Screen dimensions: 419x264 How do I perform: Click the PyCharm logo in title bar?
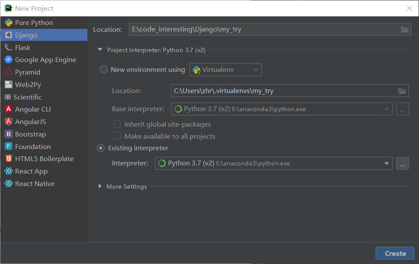pos(9,8)
